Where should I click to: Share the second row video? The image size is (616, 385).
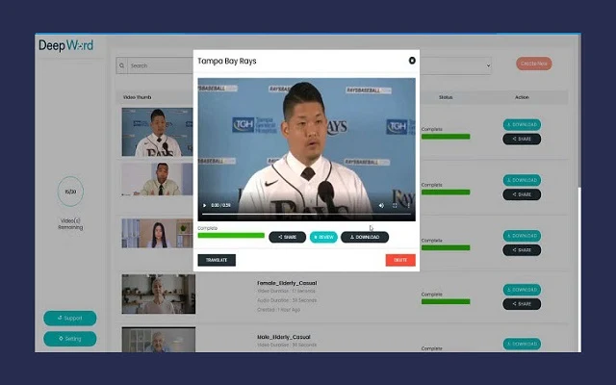522,194
